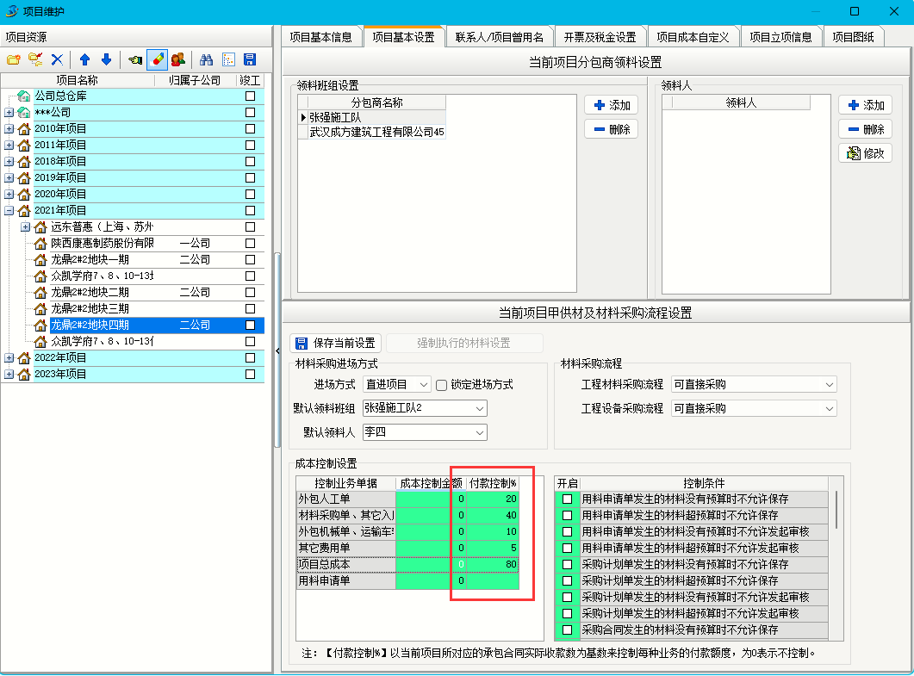
Task: Enable the 锁定进场方式 checkbox
Action: click(x=442, y=385)
